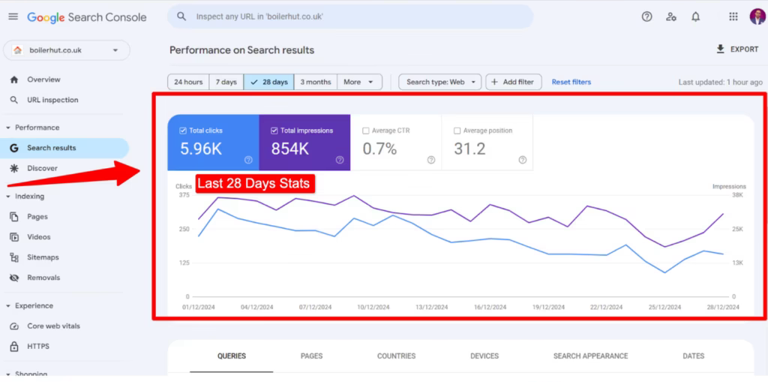This screenshot has height=382, width=768.
Task: Click the Removals crossed-eye icon
Action: pyautogui.click(x=14, y=278)
